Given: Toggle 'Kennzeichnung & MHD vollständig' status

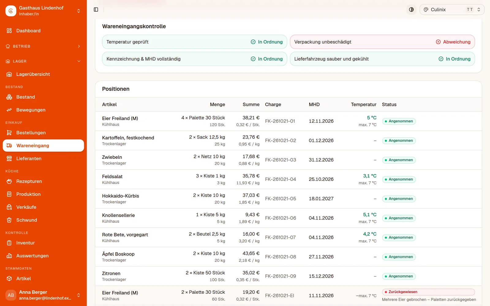Looking at the screenshot, I should pos(194,59).
